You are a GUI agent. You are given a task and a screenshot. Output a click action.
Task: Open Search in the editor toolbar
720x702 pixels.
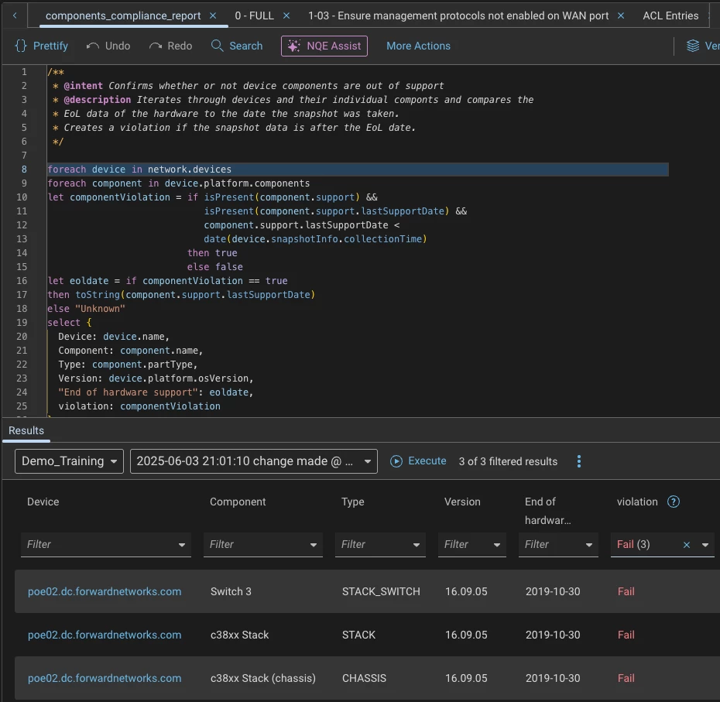(236, 46)
